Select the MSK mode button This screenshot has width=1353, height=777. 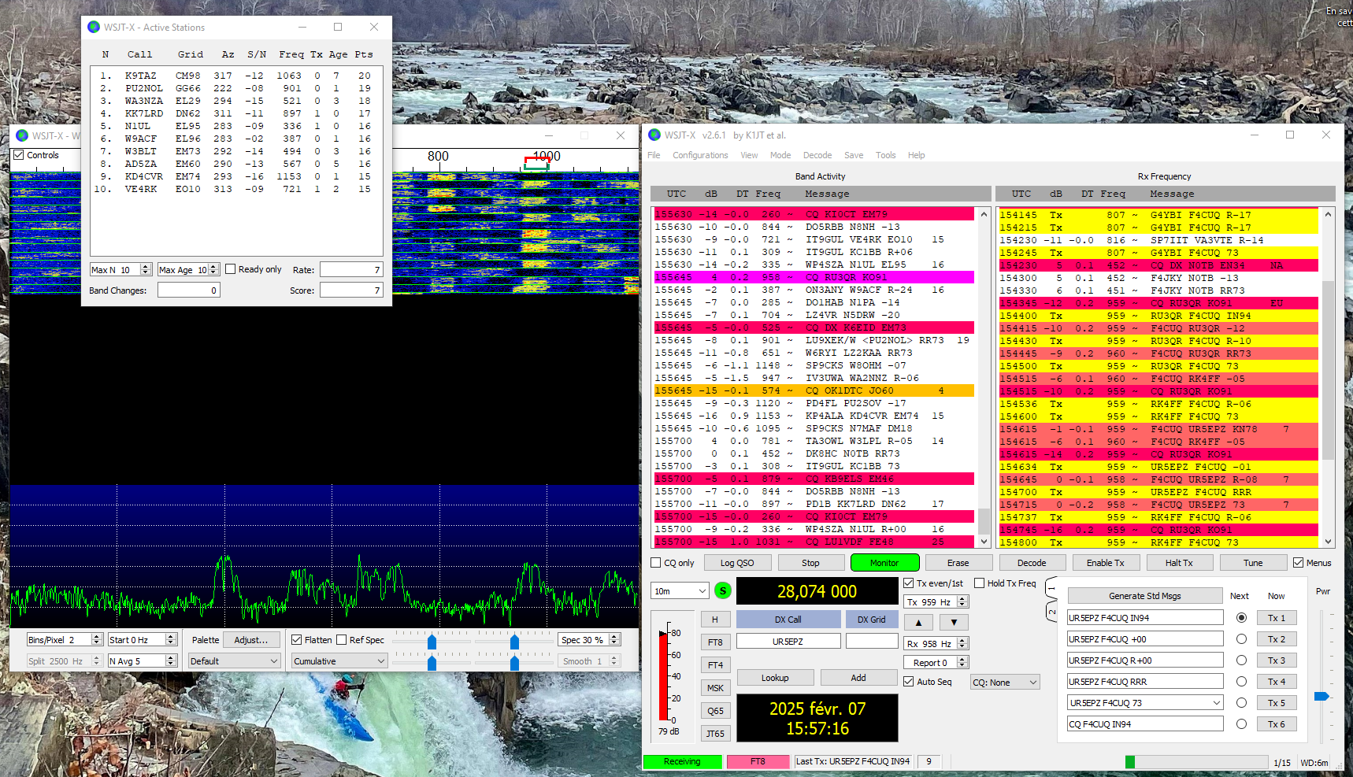715,688
